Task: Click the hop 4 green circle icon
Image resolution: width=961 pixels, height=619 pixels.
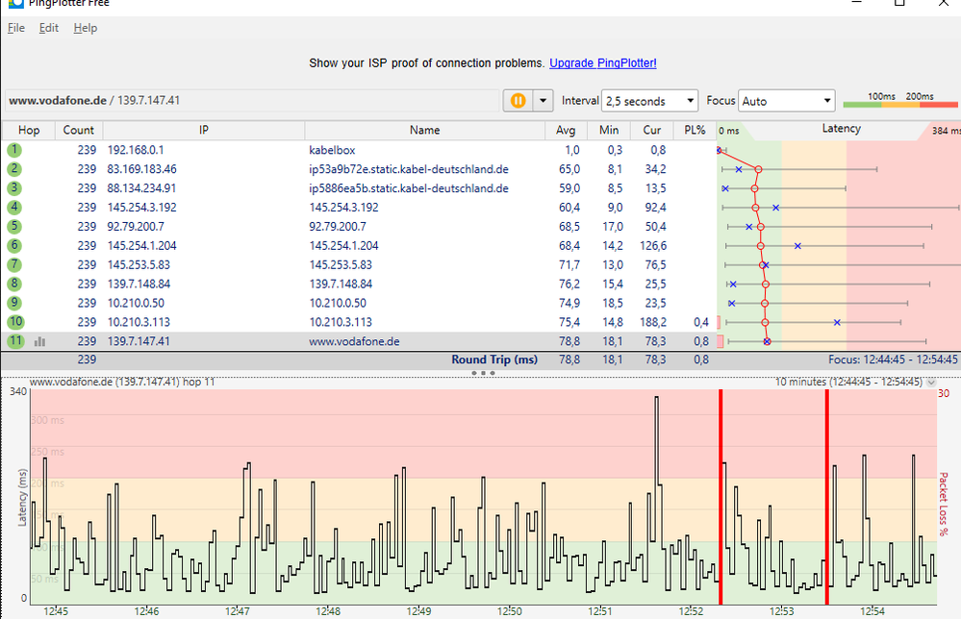Action: (14, 208)
